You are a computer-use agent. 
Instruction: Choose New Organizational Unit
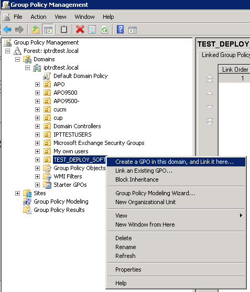[x=176, y=202]
